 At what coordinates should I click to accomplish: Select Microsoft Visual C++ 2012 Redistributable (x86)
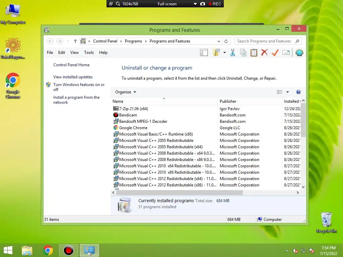click(168, 185)
